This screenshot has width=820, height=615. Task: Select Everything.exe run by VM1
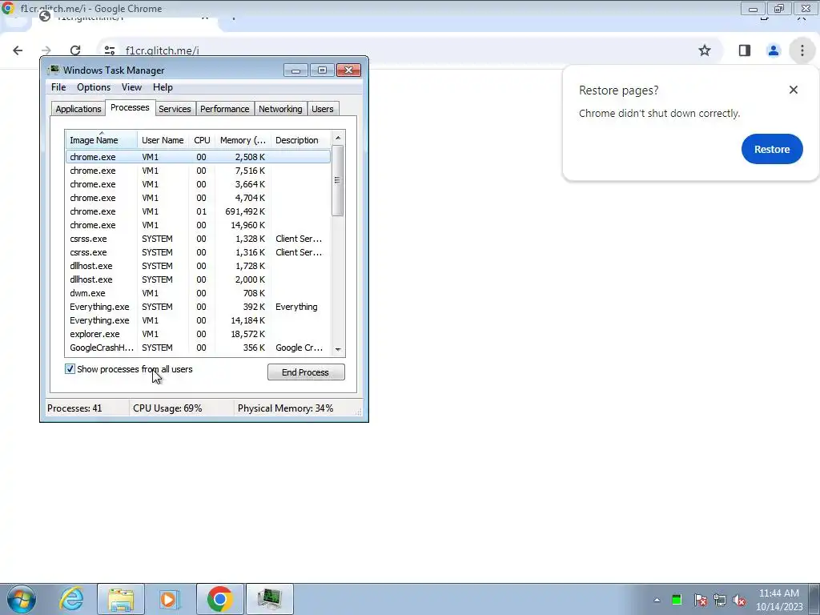[x=198, y=320]
